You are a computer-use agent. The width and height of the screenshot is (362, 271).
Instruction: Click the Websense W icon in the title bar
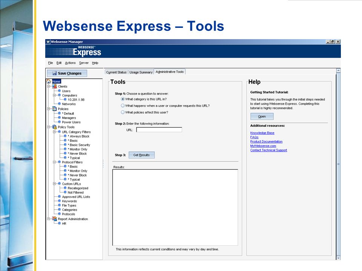(x=48, y=42)
